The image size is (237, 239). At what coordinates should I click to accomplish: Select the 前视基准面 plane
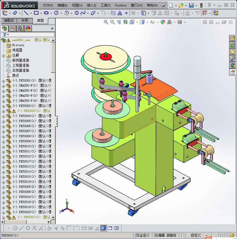pos(20,60)
